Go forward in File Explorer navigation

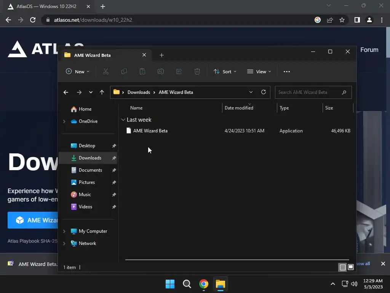pyautogui.click(x=79, y=92)
